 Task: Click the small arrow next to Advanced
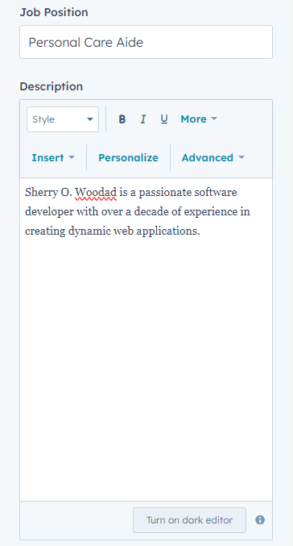click(x=241, y=158)
